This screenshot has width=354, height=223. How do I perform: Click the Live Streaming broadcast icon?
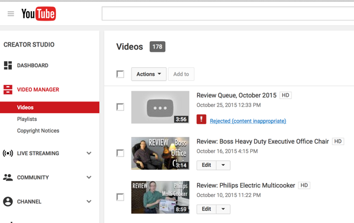(x=8, y=153)
